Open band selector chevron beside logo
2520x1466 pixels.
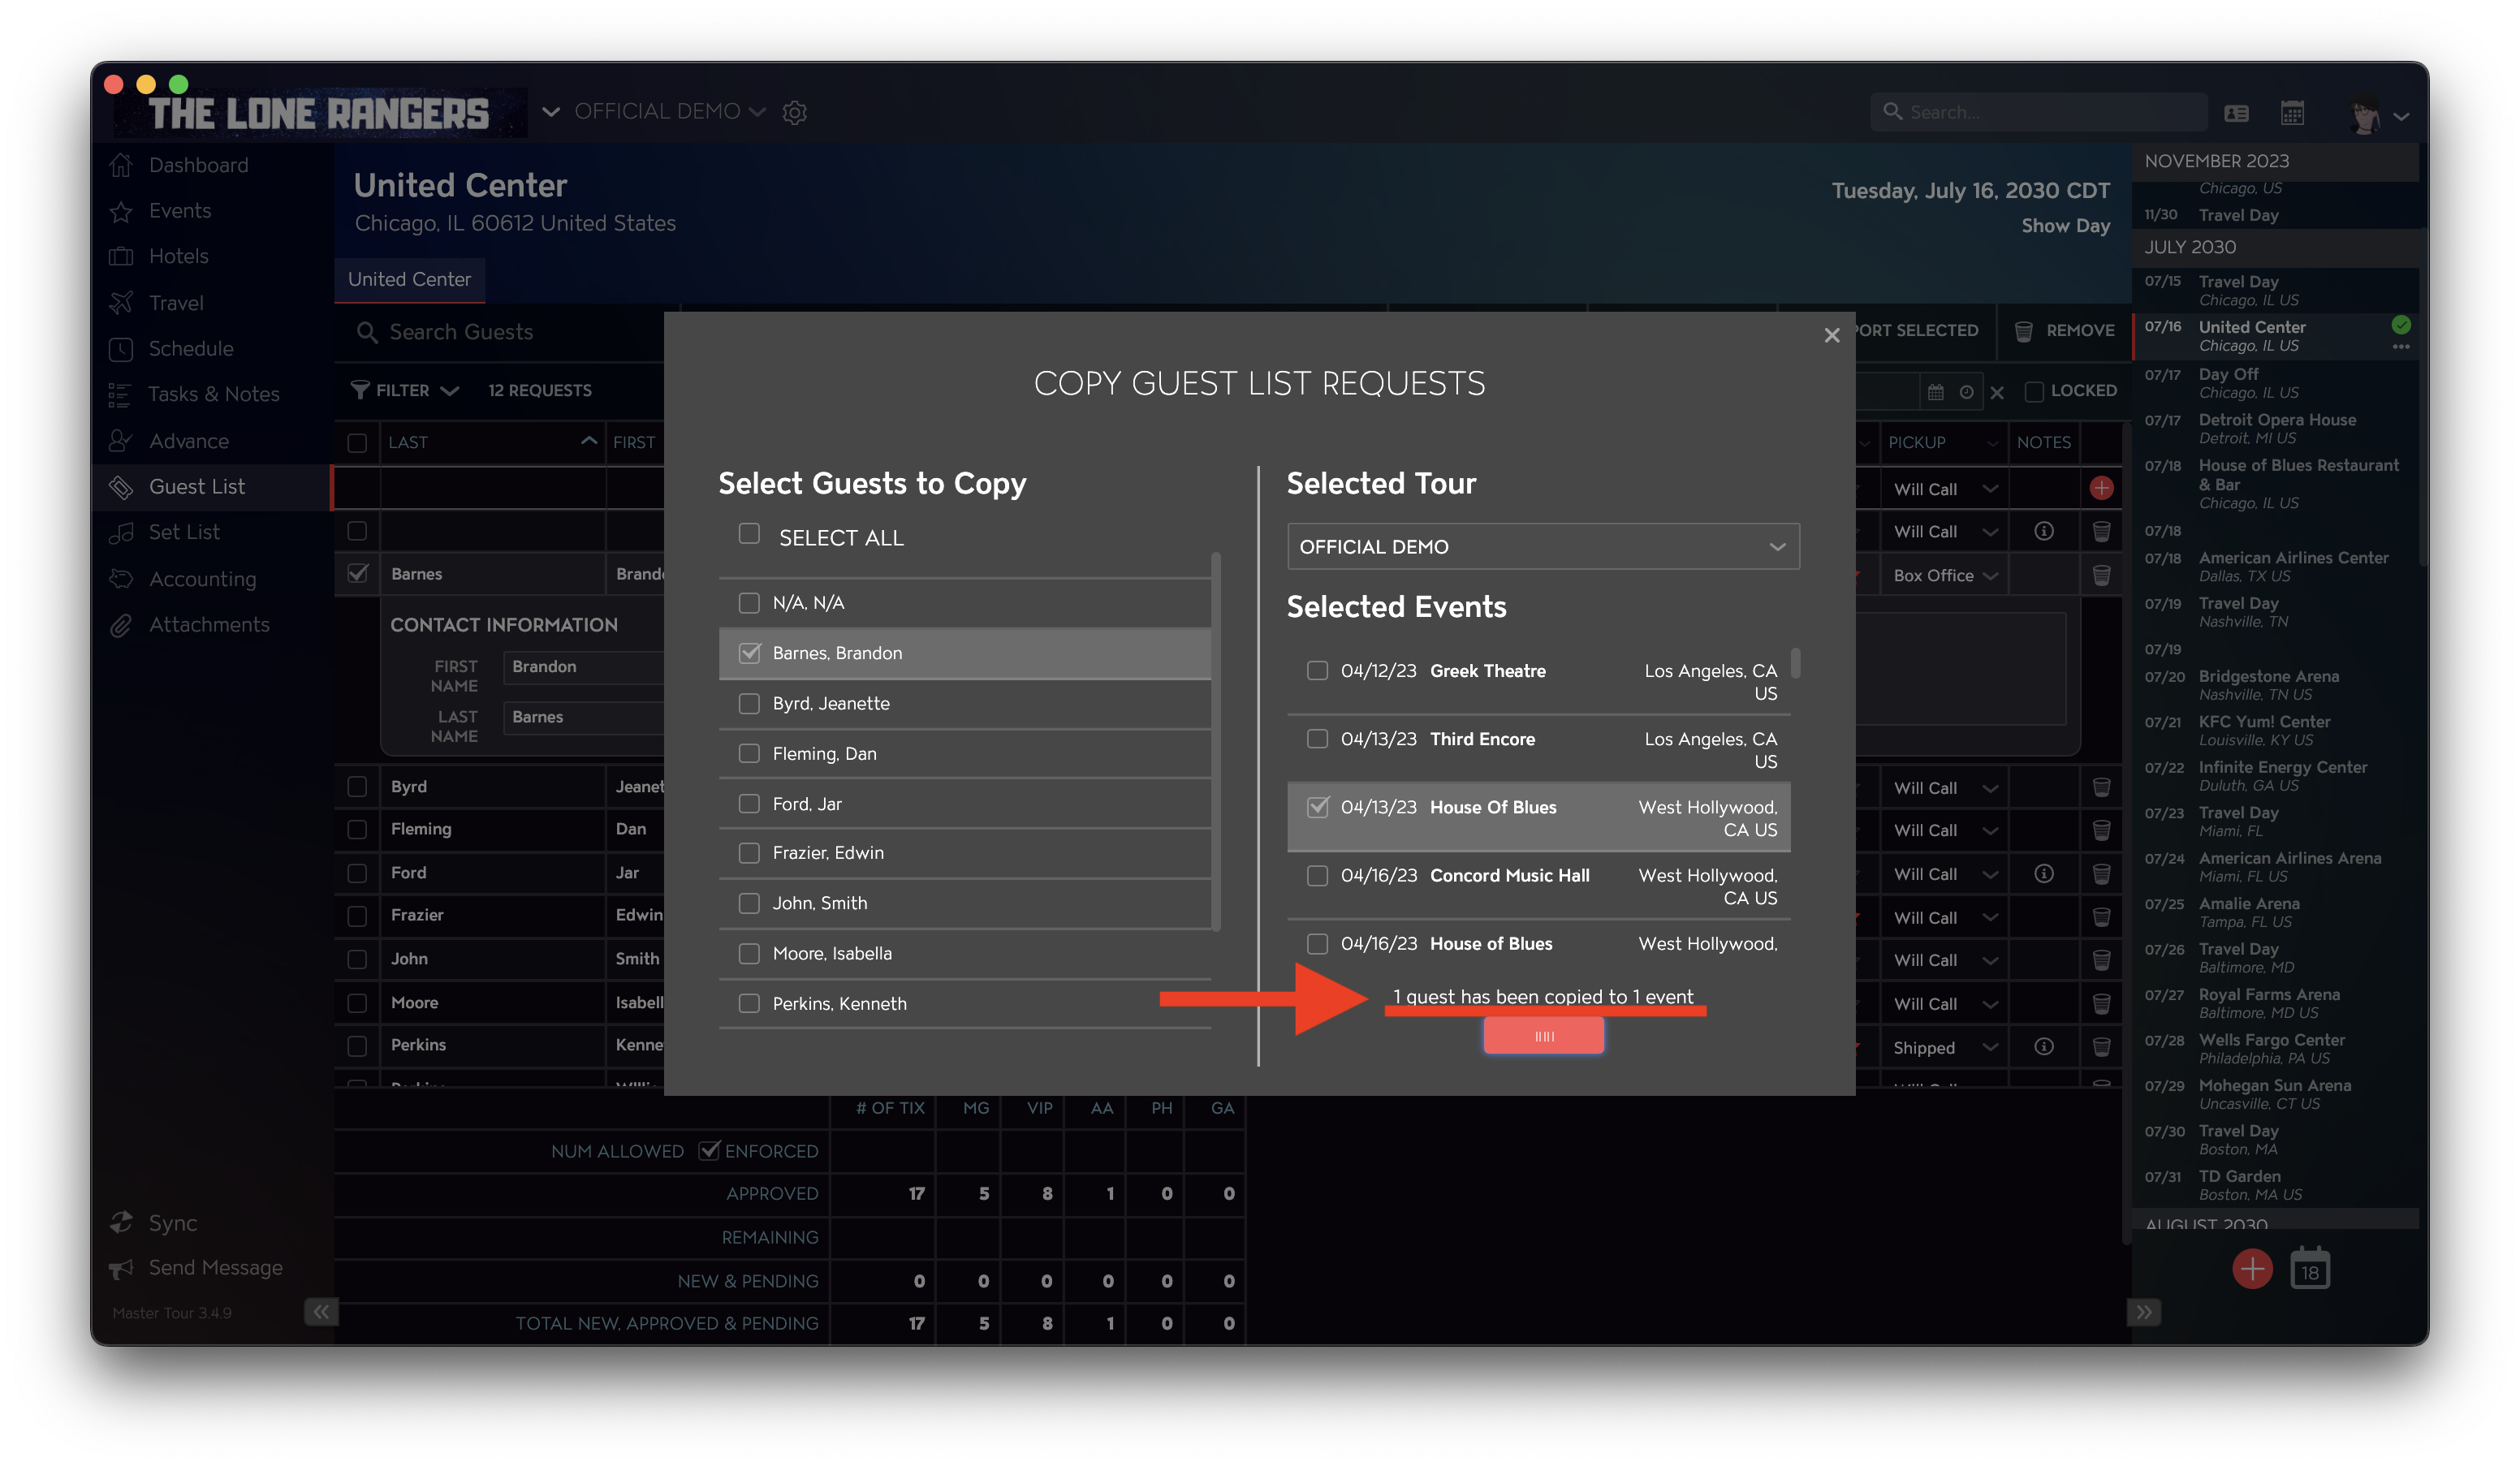pyautogui.click(x=550, y=112)
